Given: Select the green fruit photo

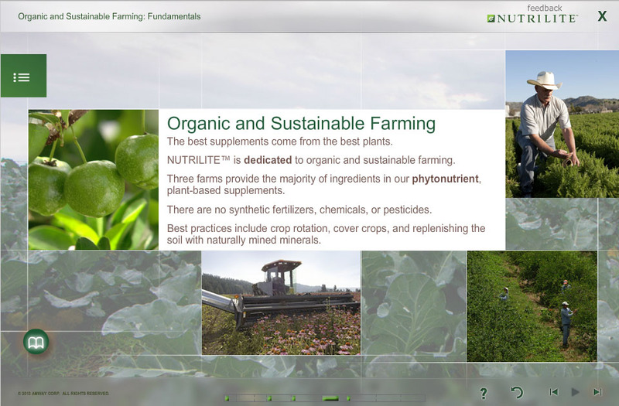Looking at the screenshot, I should tap(93, 179).
